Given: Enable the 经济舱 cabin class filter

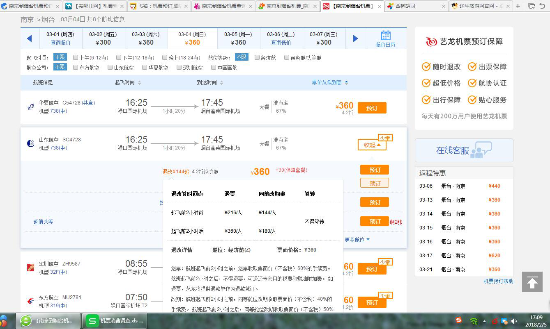Looking at the screenshot, I should (x=257, y=57).
